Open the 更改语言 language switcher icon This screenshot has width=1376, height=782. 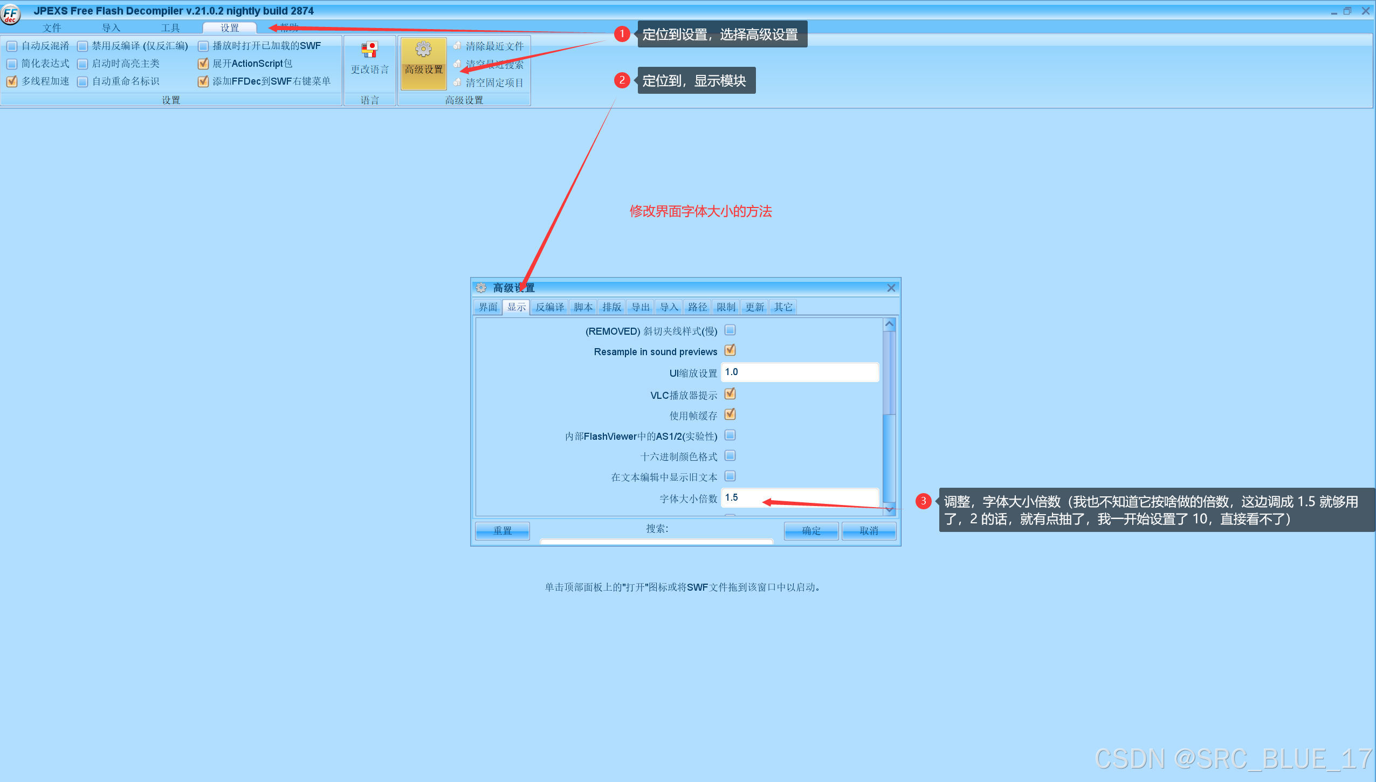pyautogui.click(x=369, y=49)
